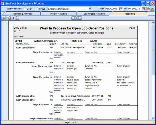156x125 pixels.
Task: Click employer Global Net
Action: coord(121,80)
